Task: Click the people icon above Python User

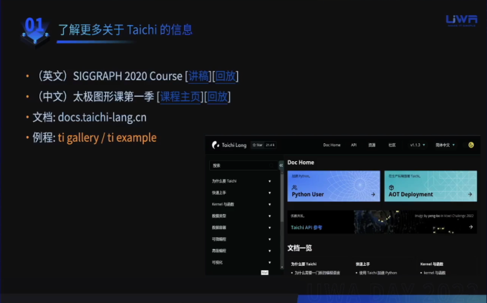Action: click(294, 188)
